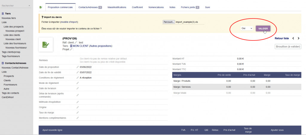Open Clients under Contacts list
Viewport: 306px width, 135px height.
click(x=7, y=80)
